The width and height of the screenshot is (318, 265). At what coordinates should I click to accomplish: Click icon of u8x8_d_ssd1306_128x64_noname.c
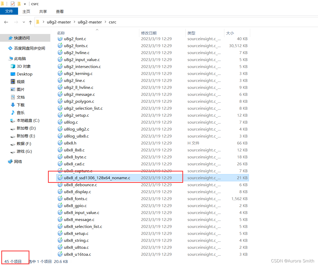coord(60,178)
